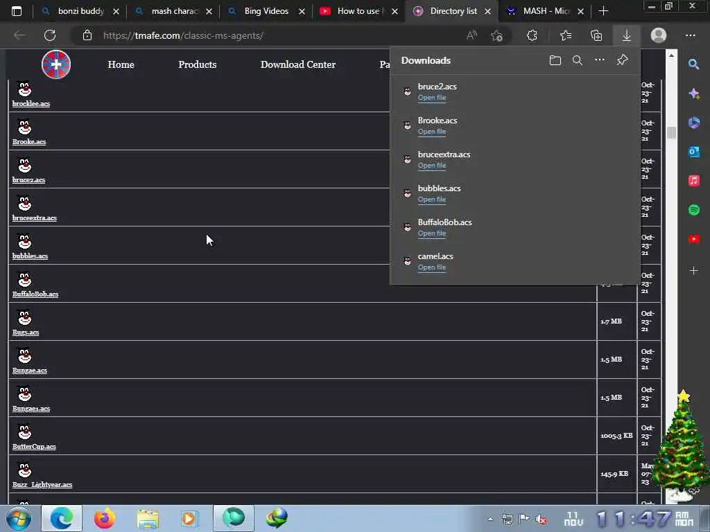
Task: Download the ButterCup.acs link
Action: (x=34, y=447)
